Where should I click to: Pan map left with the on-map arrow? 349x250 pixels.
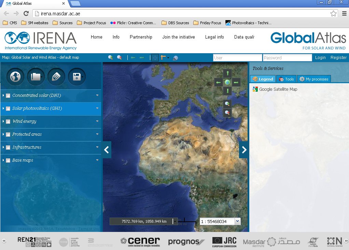pos(218,82)
